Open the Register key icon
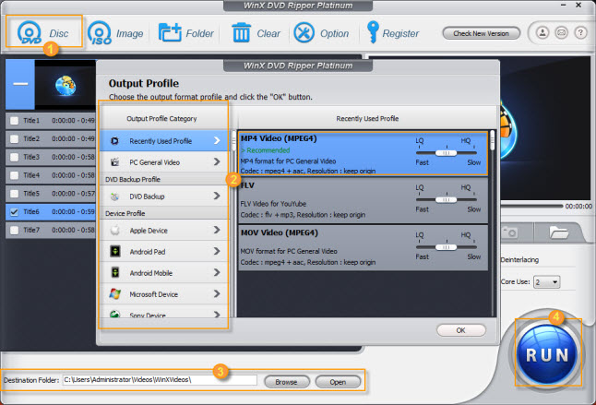This screenshot has width=596, height=405. click(x=373, y=32)
